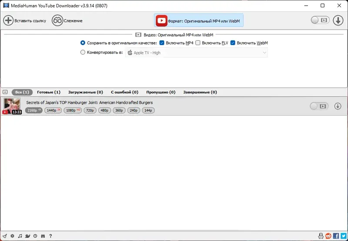The width and height of the screenshot is (348, 241).
Task: Open the Facebook icon
Action: (336, 236)
